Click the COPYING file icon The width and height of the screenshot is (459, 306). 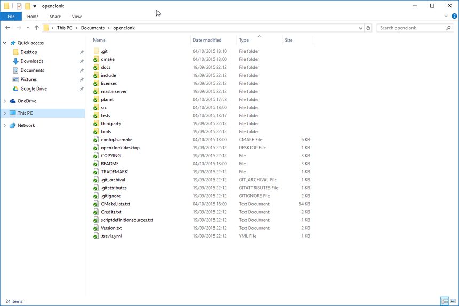(x=96, y=156)
